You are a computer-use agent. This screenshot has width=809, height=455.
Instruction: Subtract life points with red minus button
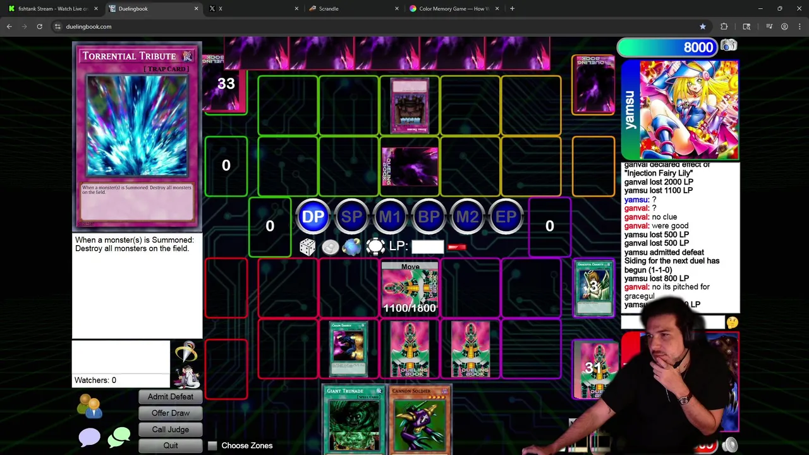pyautogui.click(x=456, y=248)
